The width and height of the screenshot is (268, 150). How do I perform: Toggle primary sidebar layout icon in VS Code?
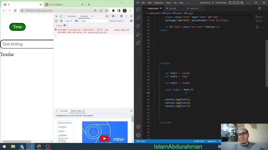[230, 3]
